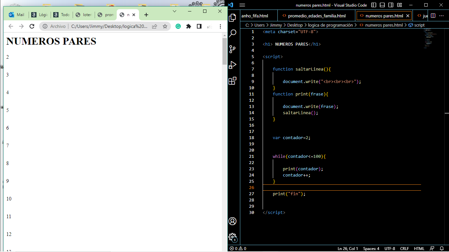Open Customize Layout in VS Code title bar
449x252 pixels.
(399, 5)
